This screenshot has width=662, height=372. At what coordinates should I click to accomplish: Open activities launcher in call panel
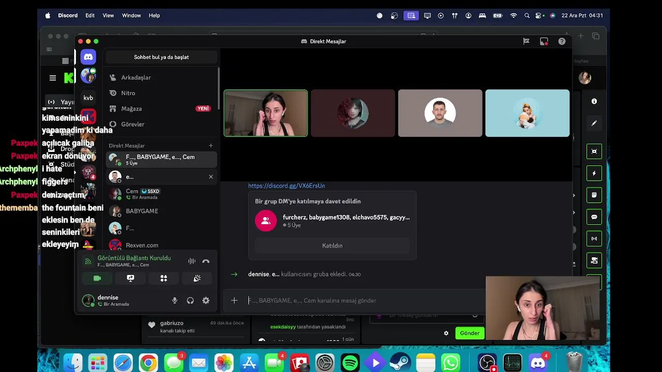tap(164, 278)
